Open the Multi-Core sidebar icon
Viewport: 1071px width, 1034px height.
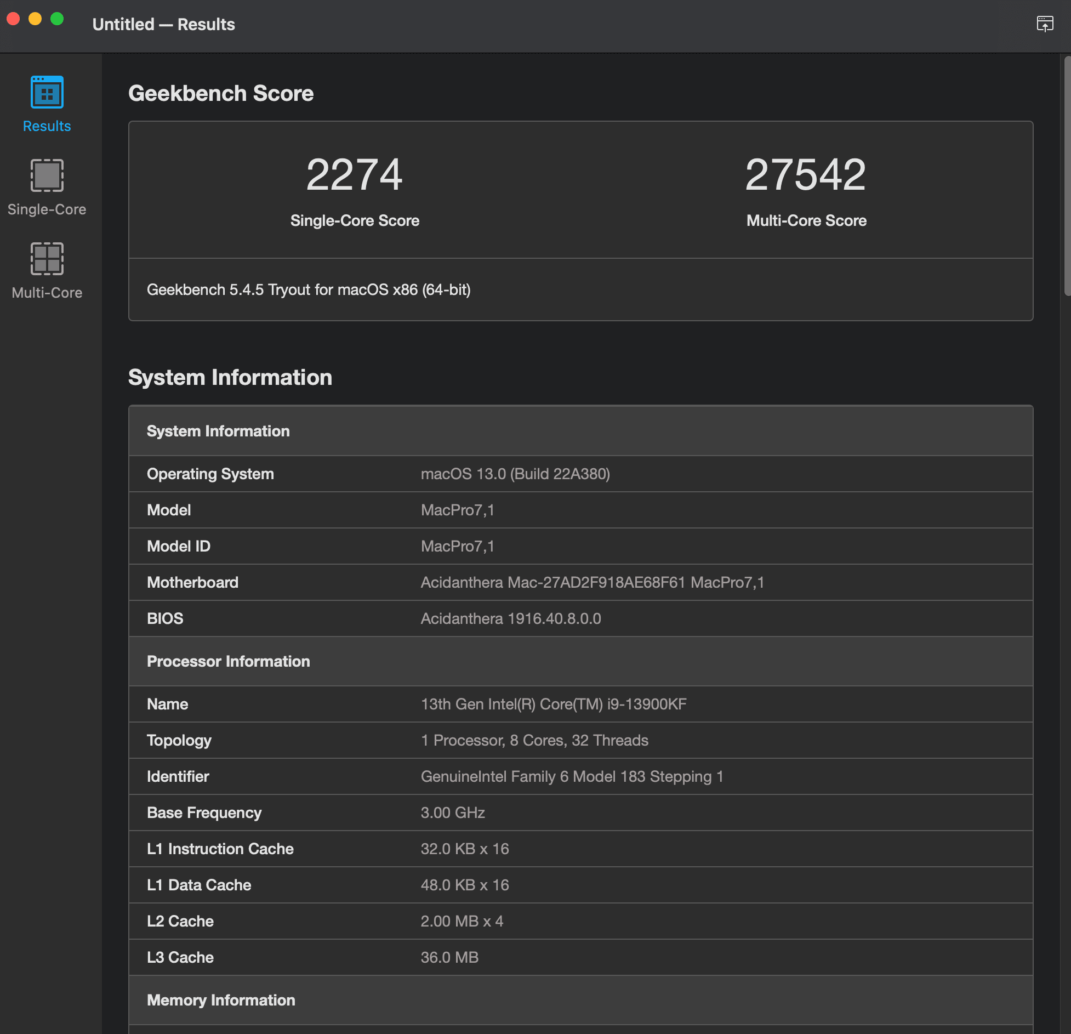point(47,259)
